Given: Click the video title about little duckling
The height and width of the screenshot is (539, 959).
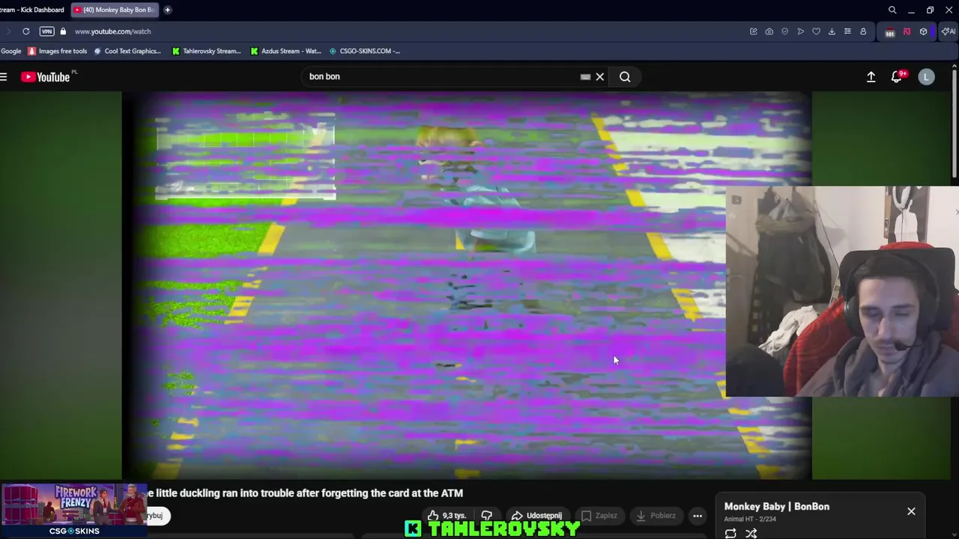Looking at the screenshot, I should coord(305,493).
